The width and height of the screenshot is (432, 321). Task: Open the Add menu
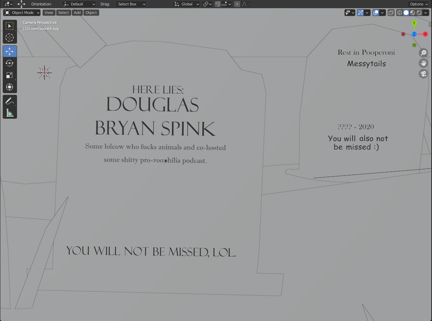point(77,13)
